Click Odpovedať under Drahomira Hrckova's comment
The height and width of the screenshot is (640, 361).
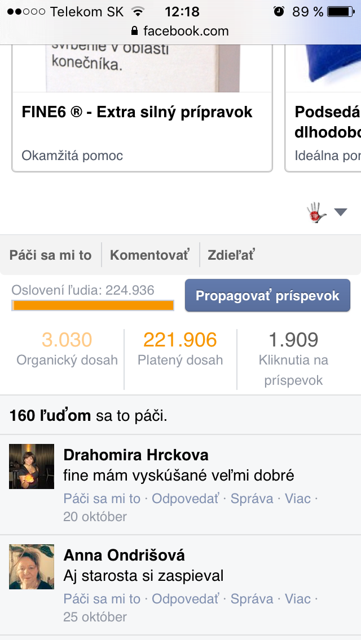tap(186, 499)
